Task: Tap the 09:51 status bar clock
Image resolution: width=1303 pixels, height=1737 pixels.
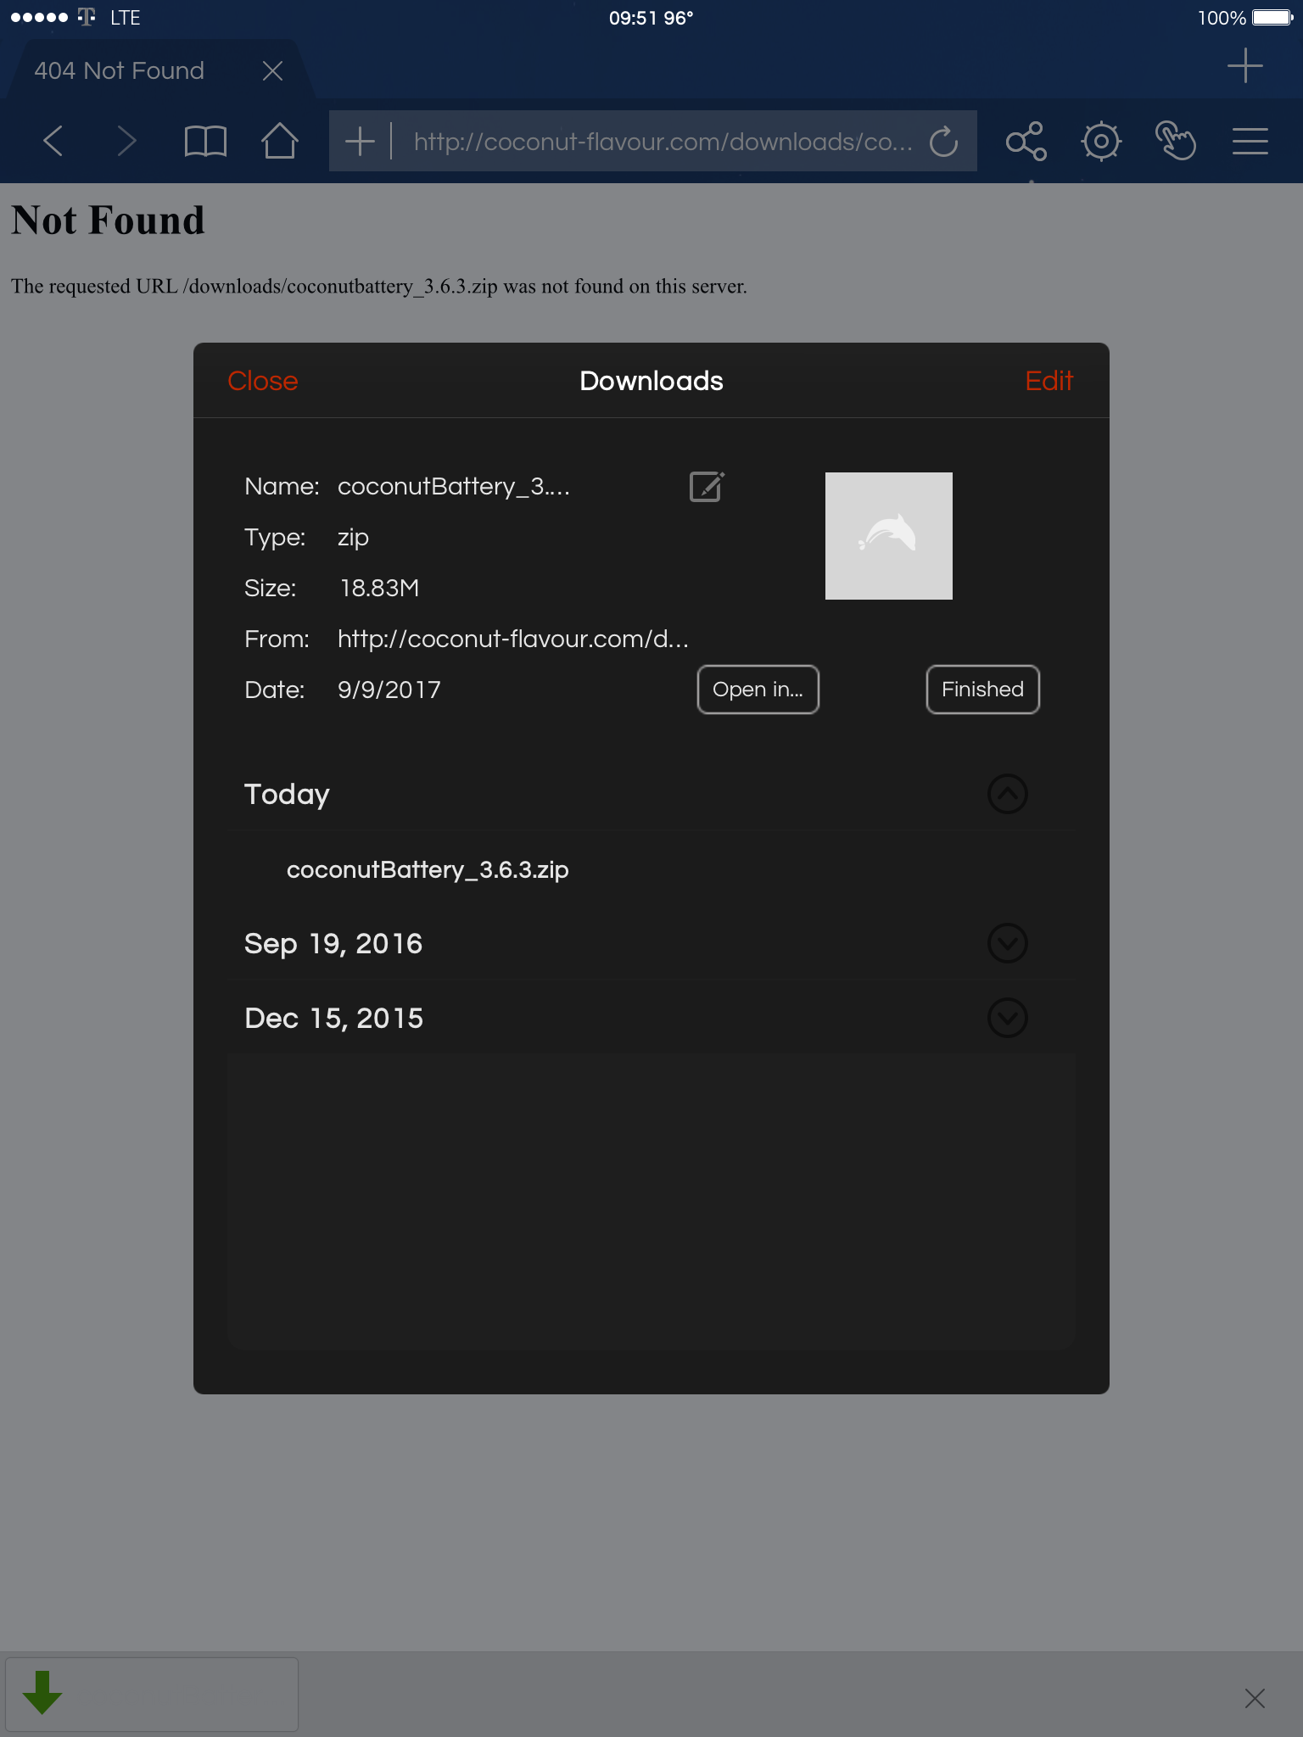Action: coord(632,18)
